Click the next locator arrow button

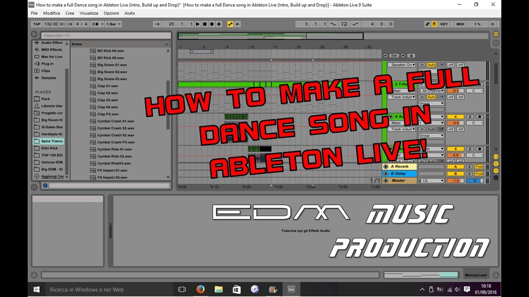402,55
